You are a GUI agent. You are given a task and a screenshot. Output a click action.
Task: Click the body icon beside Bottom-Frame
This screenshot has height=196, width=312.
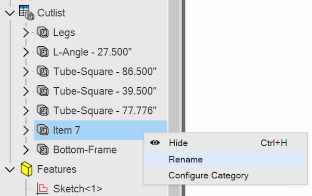point(43,149)
